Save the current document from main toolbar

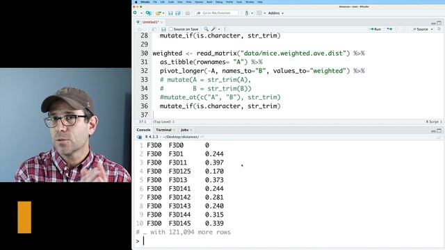pyautogui.click(x=170, y=13)
